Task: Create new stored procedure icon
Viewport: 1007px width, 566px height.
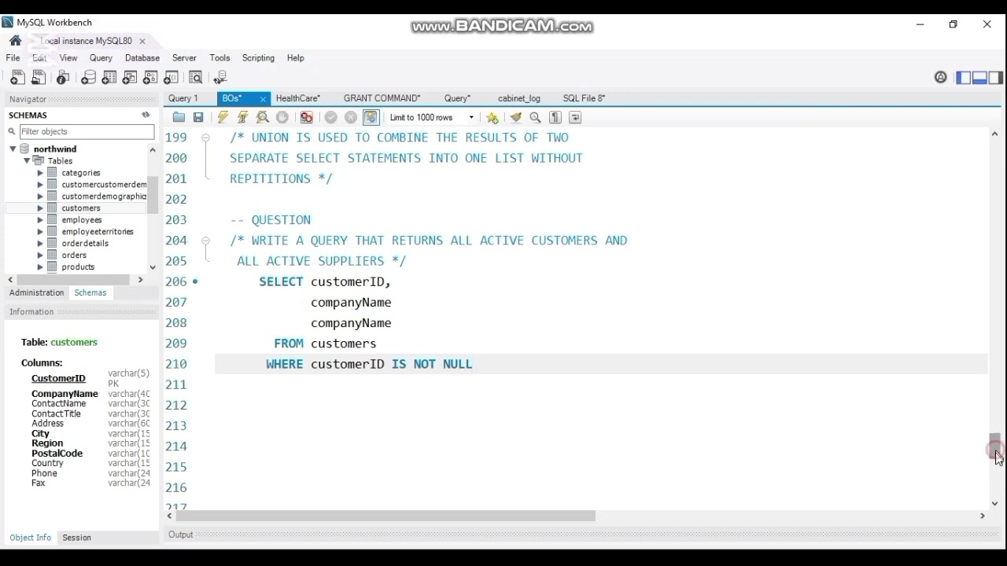Action: [x=150, y=77]
